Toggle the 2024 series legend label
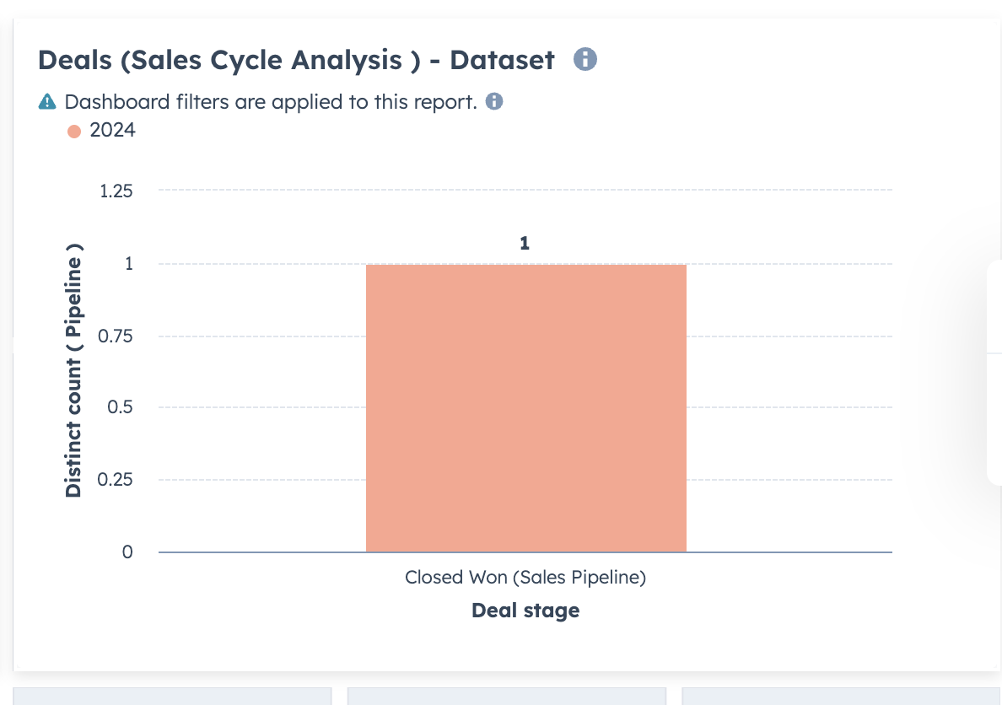This screenshot has height=705, width=1002. (112, 130)
